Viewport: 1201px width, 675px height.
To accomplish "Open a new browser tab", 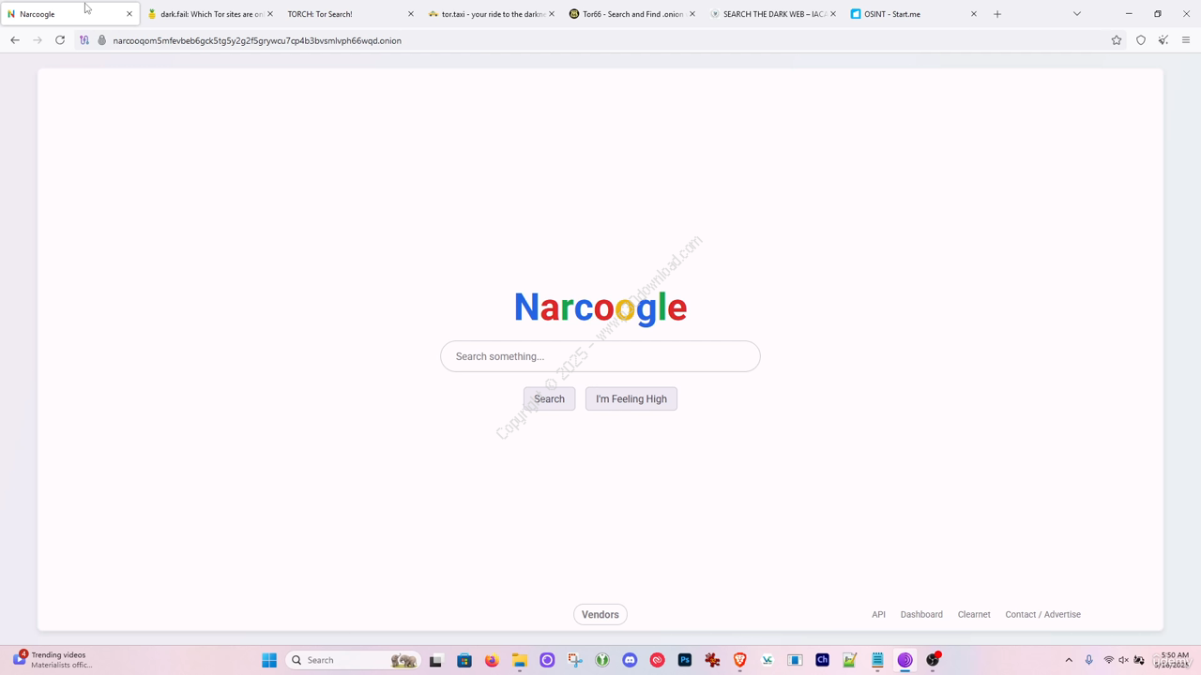I will (997, 14).
